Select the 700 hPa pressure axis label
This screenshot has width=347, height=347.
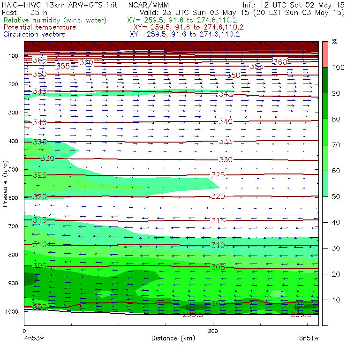click(13, 226)
